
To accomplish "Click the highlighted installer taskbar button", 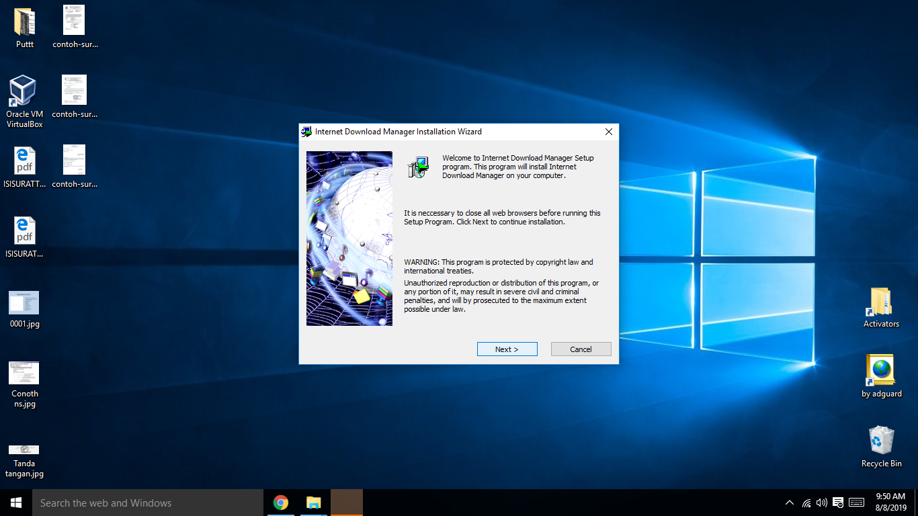I will coord(347,503).
